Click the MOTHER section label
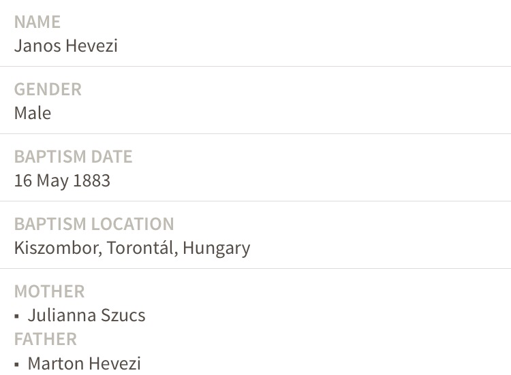The height and width of the screenshot is (375, 511). (x=49, y=291)
